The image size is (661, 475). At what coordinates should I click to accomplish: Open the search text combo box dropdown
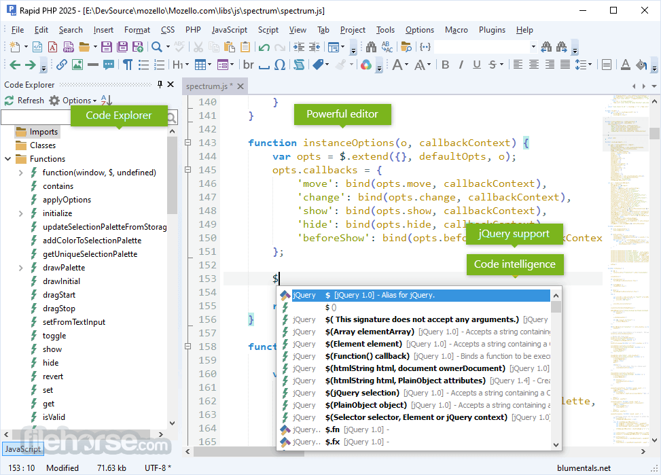533,47
